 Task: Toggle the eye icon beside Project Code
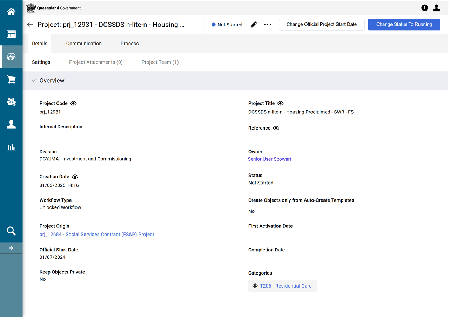coord(73,104)
